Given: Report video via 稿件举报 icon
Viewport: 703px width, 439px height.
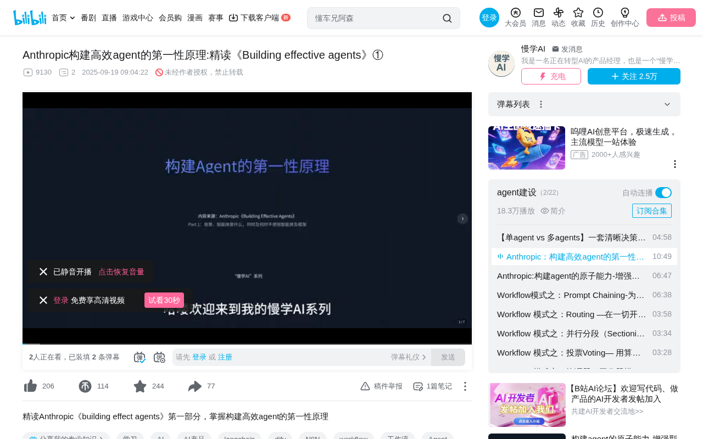Looking at the screenshot, I should 365,386.
